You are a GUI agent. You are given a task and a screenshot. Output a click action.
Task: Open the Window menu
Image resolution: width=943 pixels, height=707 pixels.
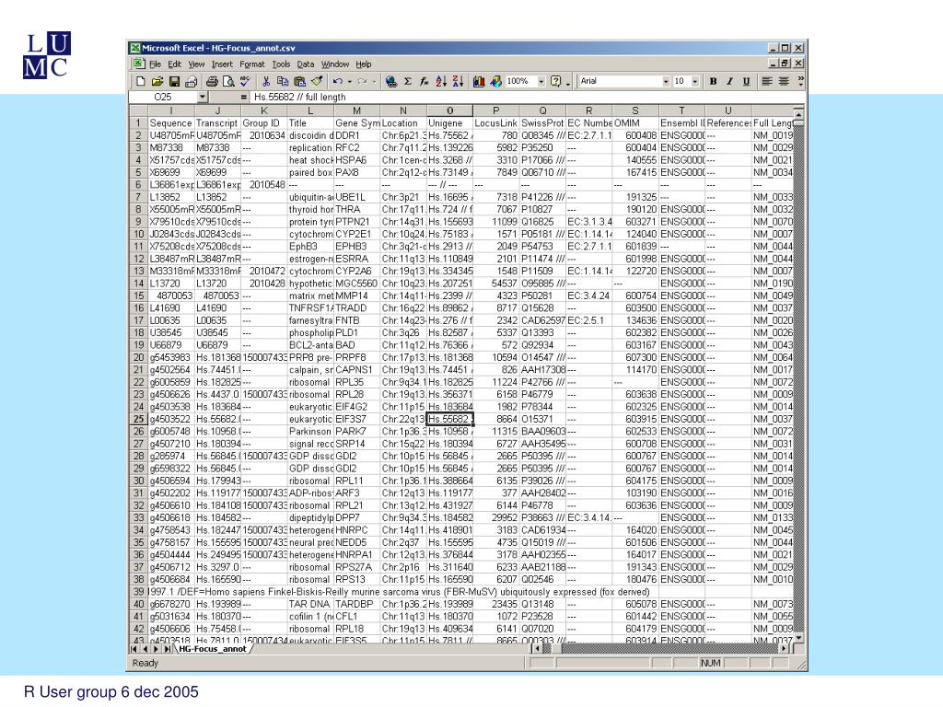(x=335, y=64)
